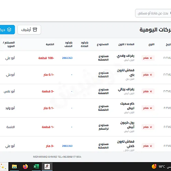
Task: Click recipient الآنسة cell
Action: point(11,127)
